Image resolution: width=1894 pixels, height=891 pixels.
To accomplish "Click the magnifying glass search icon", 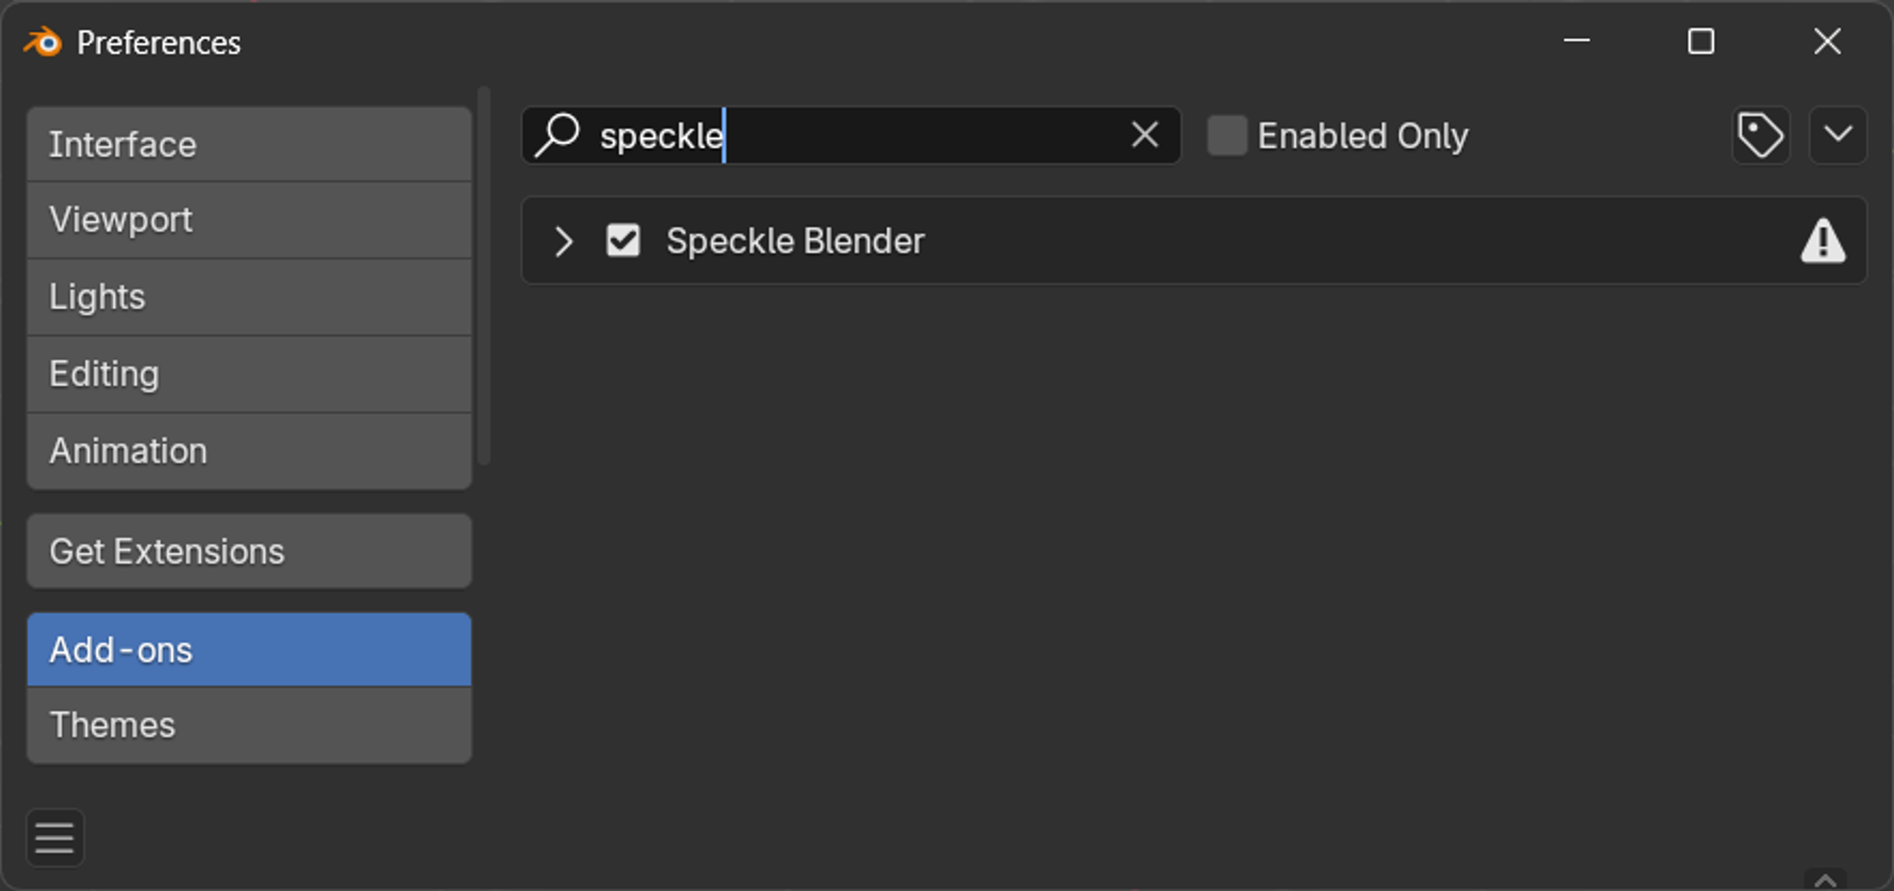I will pos(557,135).
